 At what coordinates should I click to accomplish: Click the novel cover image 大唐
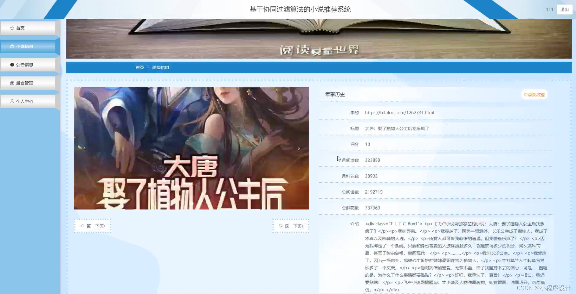point(191,148)
